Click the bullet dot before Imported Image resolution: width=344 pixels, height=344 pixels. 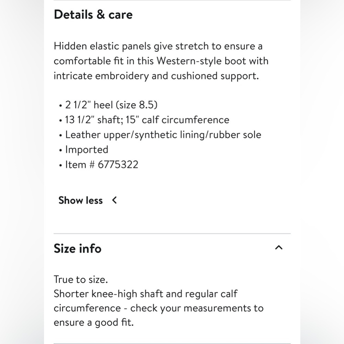pyautogui.click(x=61, y=151)
